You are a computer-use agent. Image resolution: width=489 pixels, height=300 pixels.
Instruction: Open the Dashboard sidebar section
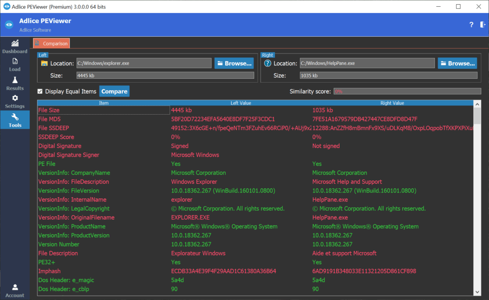(14, 46)
